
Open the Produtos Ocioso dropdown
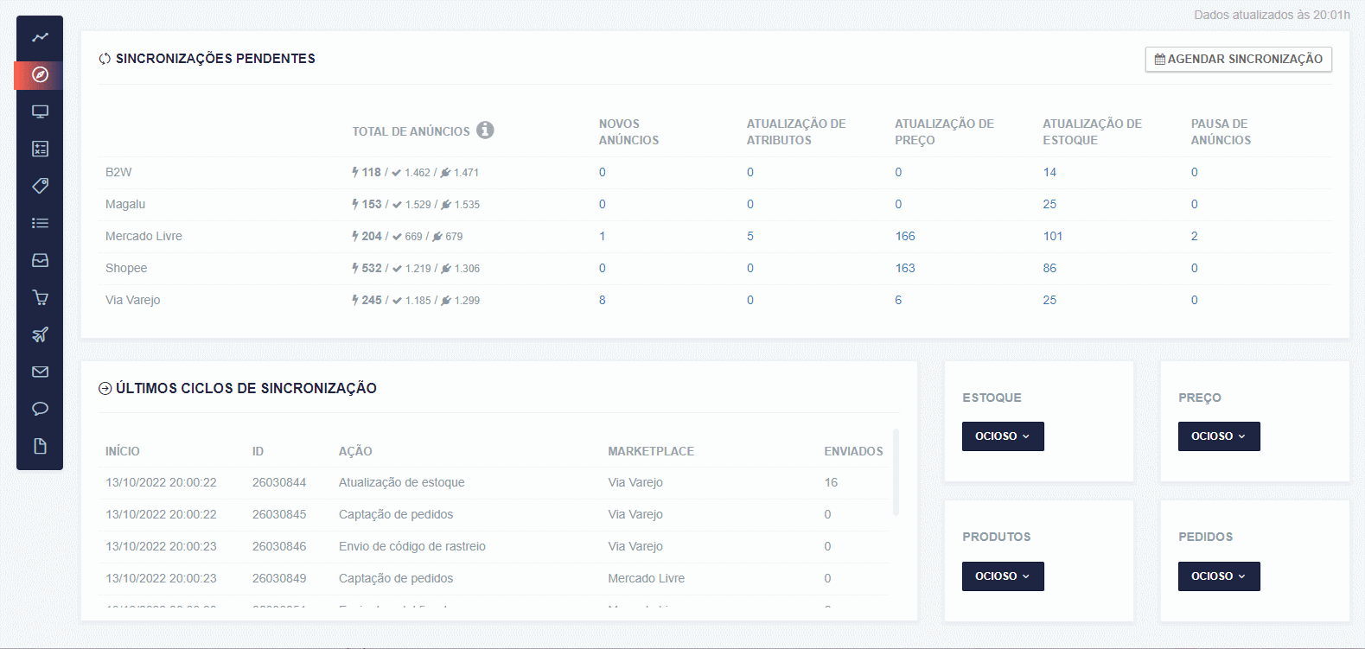[x=1003, y=576]
